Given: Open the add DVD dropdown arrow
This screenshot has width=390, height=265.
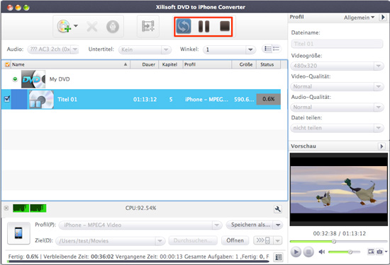Looking at the screenshot, I should (x=76, y=25).
